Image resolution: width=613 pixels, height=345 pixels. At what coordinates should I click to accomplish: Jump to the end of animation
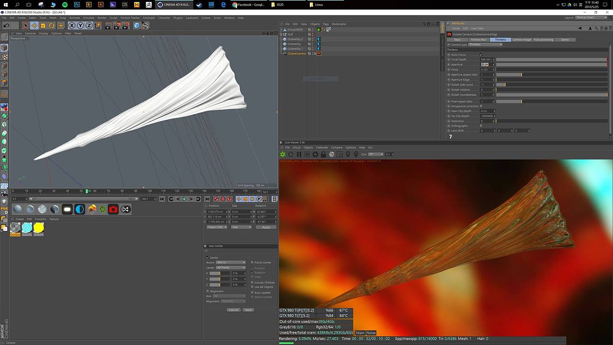(207, 199)
